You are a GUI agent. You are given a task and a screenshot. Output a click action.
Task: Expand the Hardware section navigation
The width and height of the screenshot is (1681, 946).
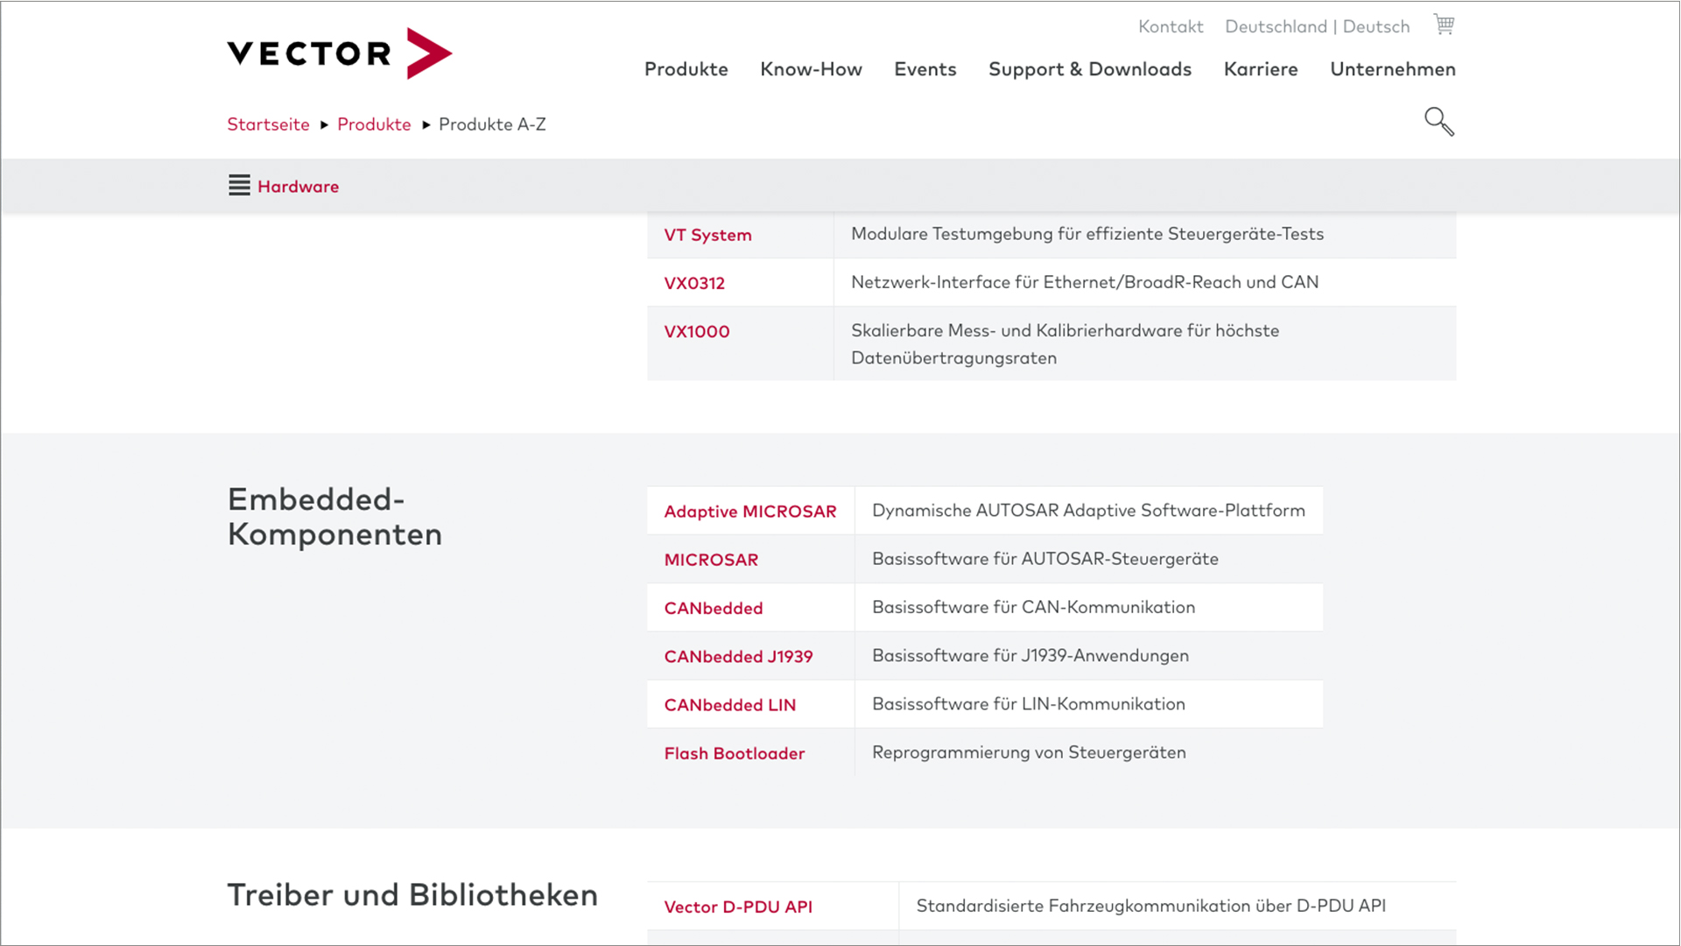(x=298, y=187)
